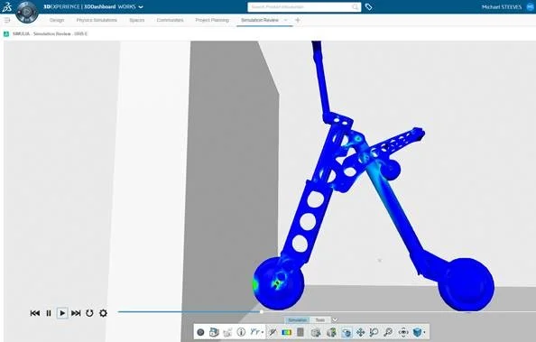Open the contour plot color legend icon
This screenshot has height=342, width=536.
point(286,332)
